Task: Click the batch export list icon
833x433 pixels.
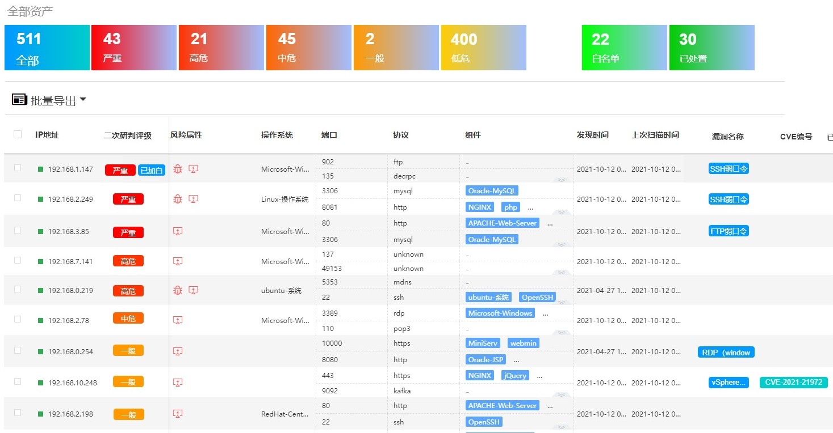Action: tap(20, 100)
